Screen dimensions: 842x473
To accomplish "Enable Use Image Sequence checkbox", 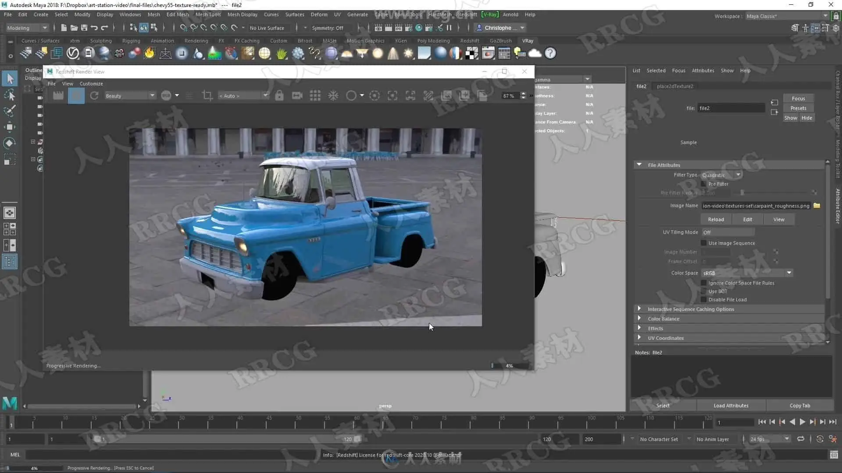I will click(704, 243).
